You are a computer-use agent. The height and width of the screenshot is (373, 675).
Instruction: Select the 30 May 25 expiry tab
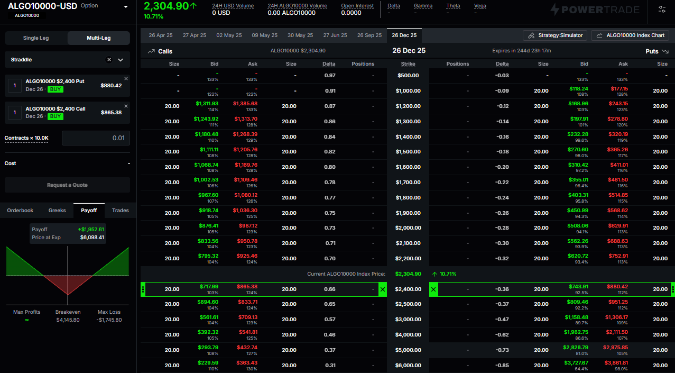tap(300, 35)
